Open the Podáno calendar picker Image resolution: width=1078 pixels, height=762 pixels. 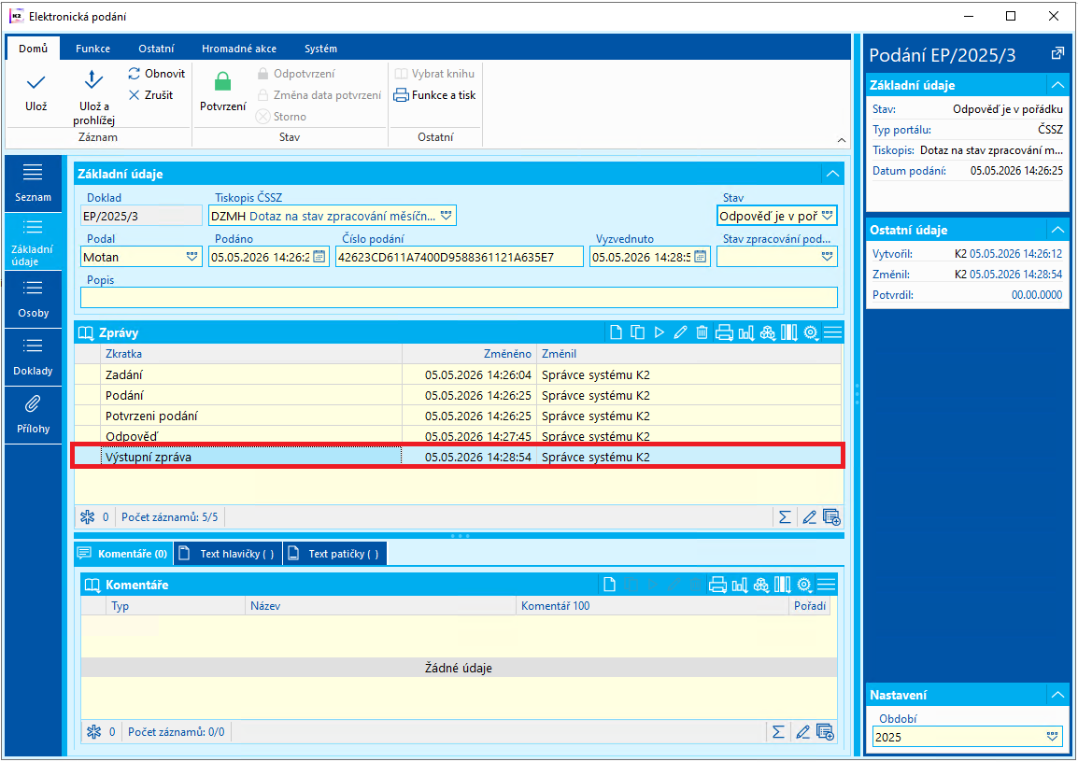point(319,257)
